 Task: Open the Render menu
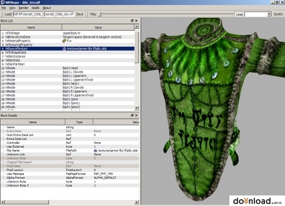coord(23,8)
